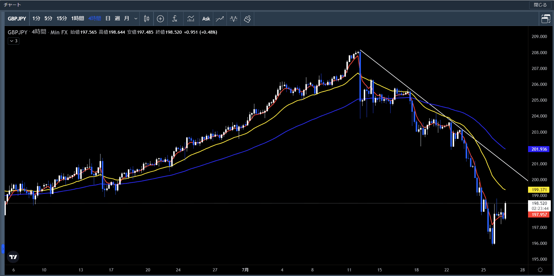
Task: Click the チャート window title
Action: click(12, 5)
